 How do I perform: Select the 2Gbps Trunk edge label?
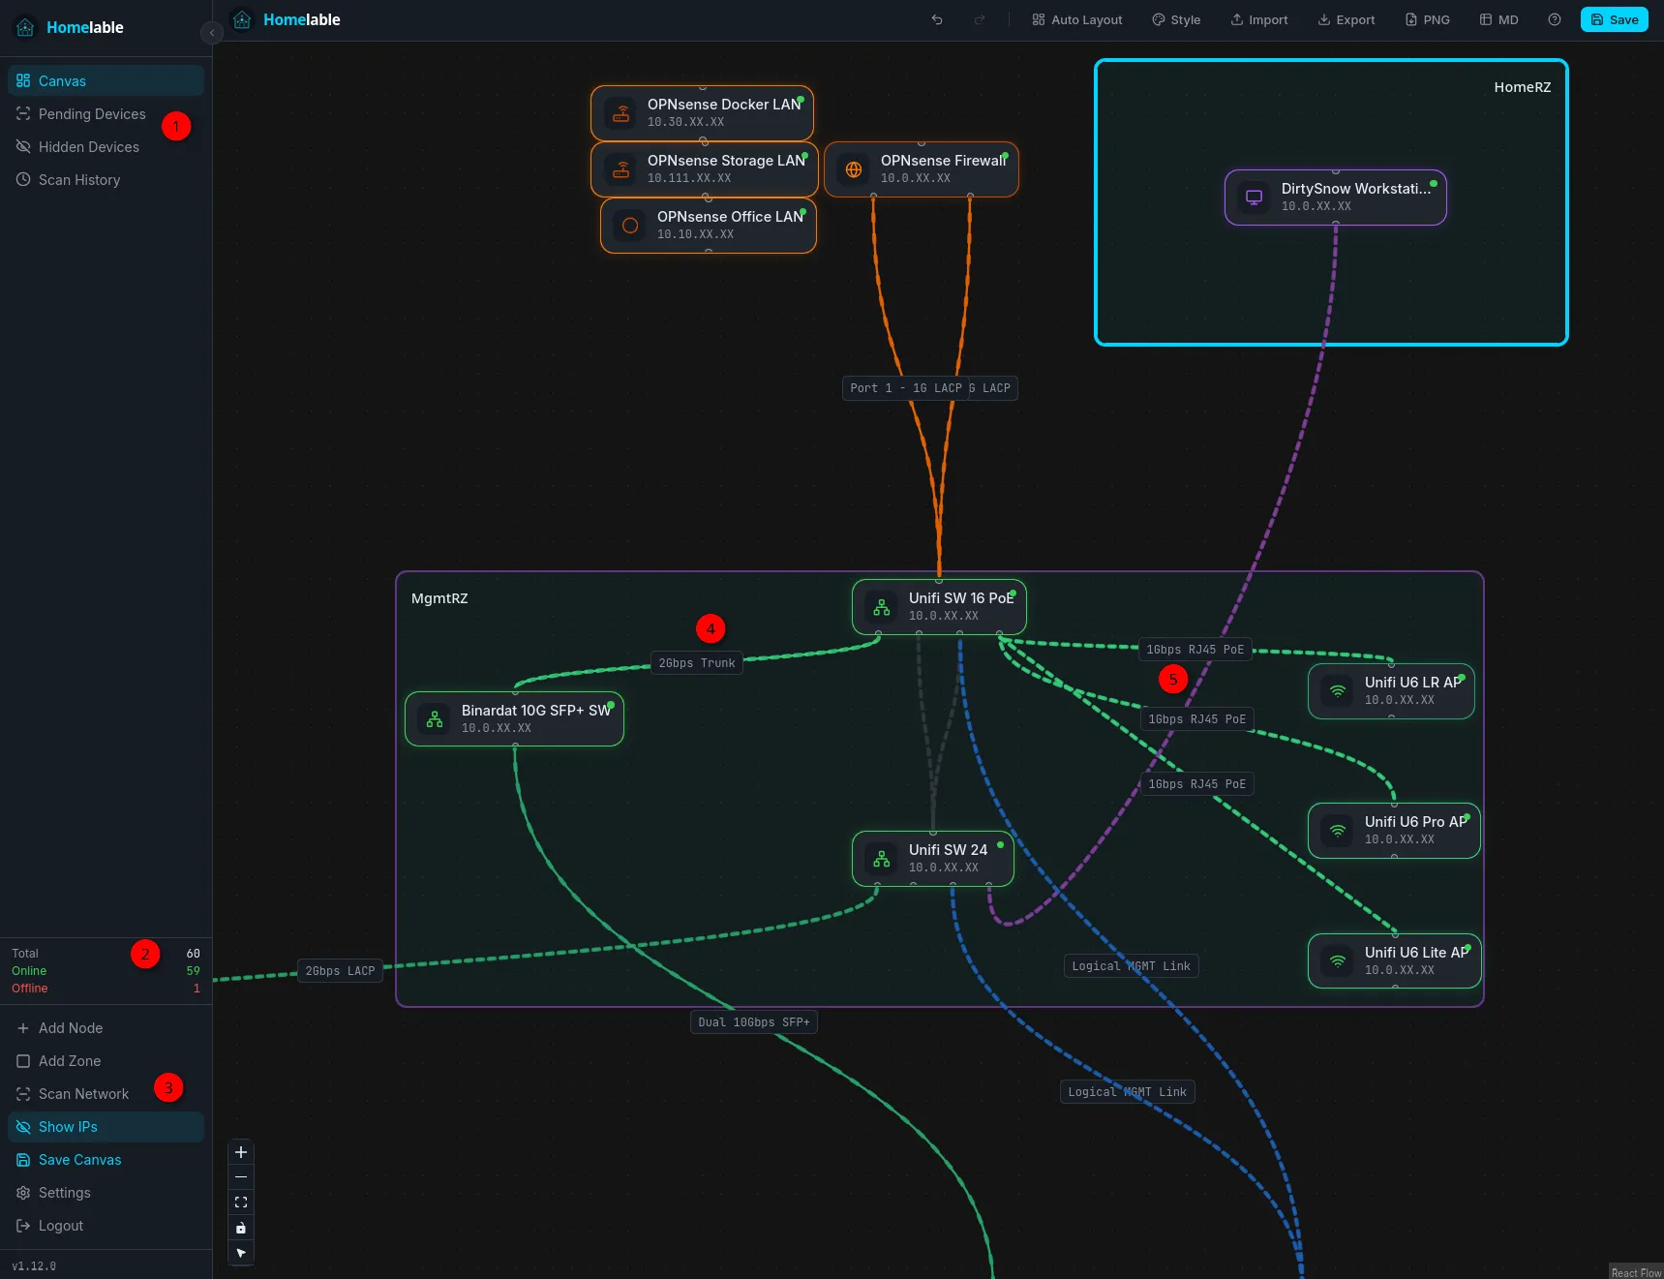tap(697, 663)
